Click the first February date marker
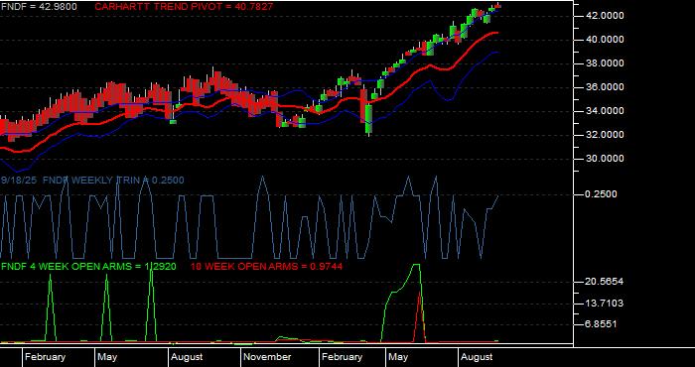 coord(45,357)
